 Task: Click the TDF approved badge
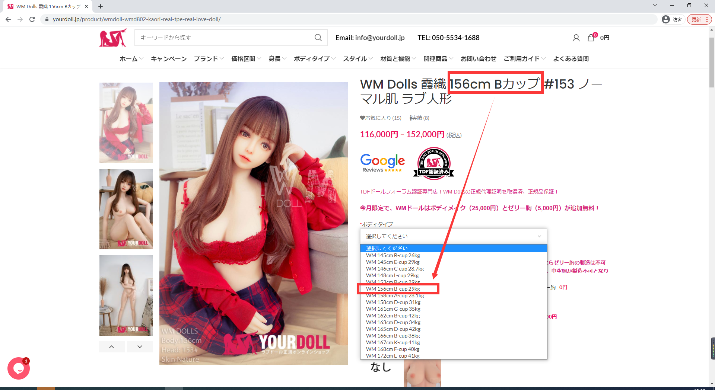tap(434, 163)
